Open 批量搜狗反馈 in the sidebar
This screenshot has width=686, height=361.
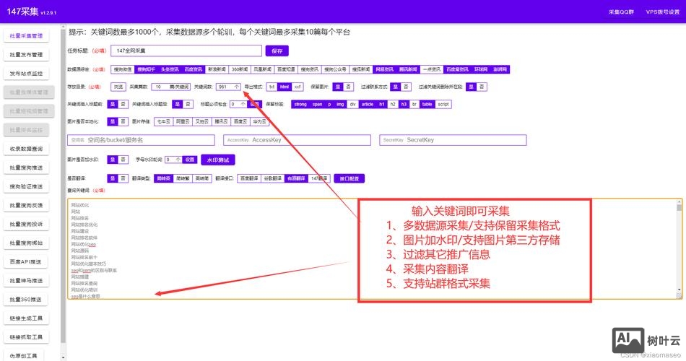point(26,205)
